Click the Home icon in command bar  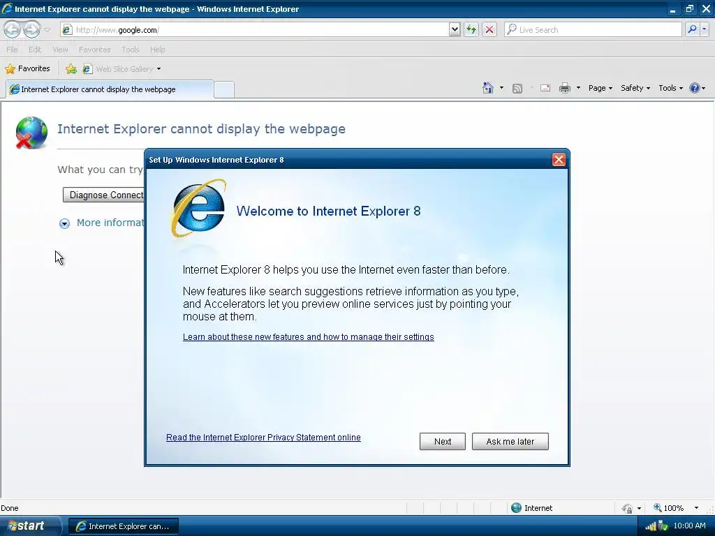point(488,88)
